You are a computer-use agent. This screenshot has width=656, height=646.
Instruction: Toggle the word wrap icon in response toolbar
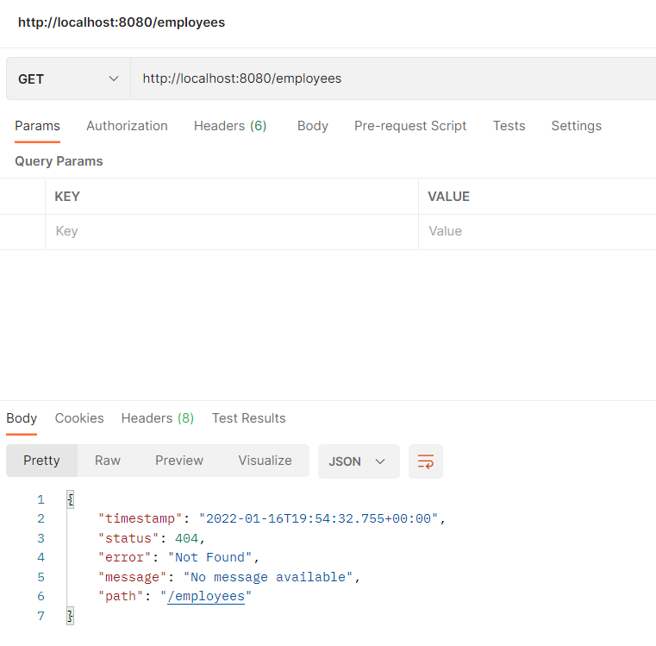tap(426, 461)
